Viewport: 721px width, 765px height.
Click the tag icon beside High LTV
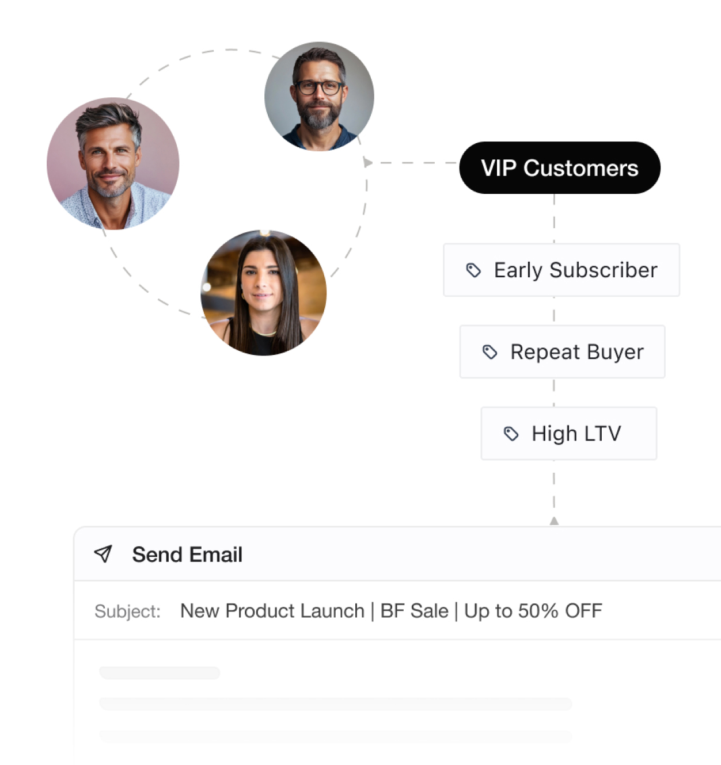pyautogui.click(x=511, y=434)
